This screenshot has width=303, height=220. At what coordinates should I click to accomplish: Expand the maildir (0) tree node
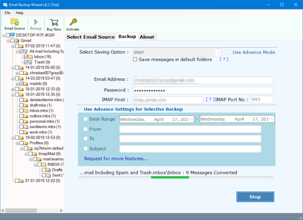pos(17,84)
